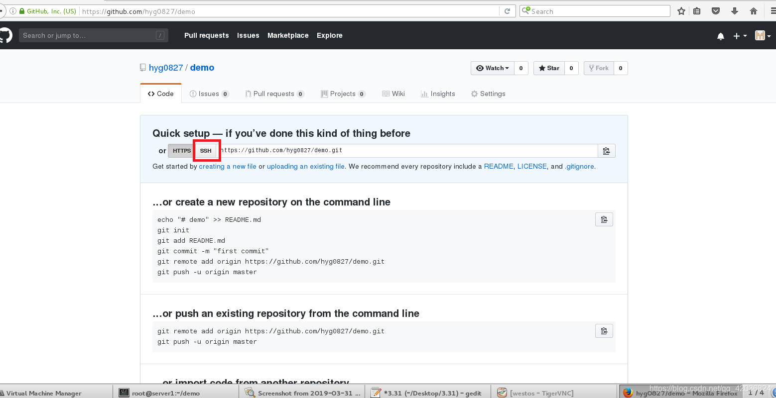Screen dimensions: 776x398
Task: Click the slash shortcut hint in search
Action: point(160,35)
